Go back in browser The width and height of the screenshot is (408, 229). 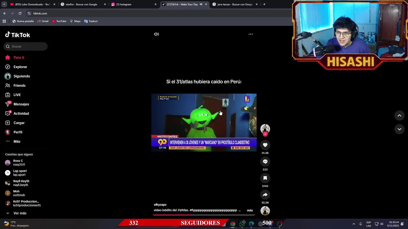[4, 13]
